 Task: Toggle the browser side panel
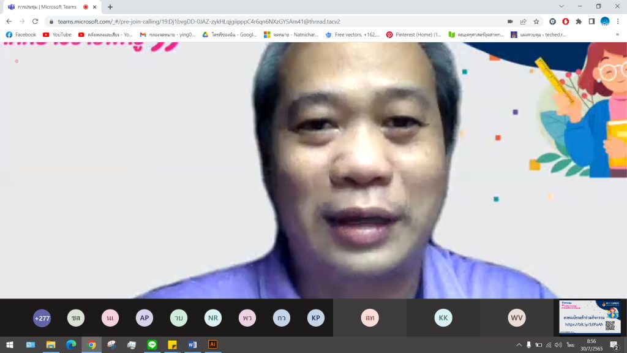click(x=592, y=21)
